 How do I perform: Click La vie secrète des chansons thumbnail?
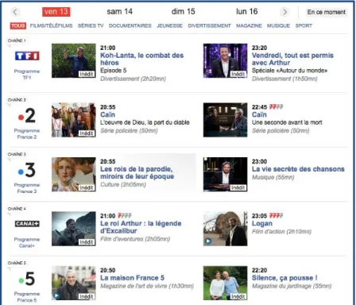[225, 174]
